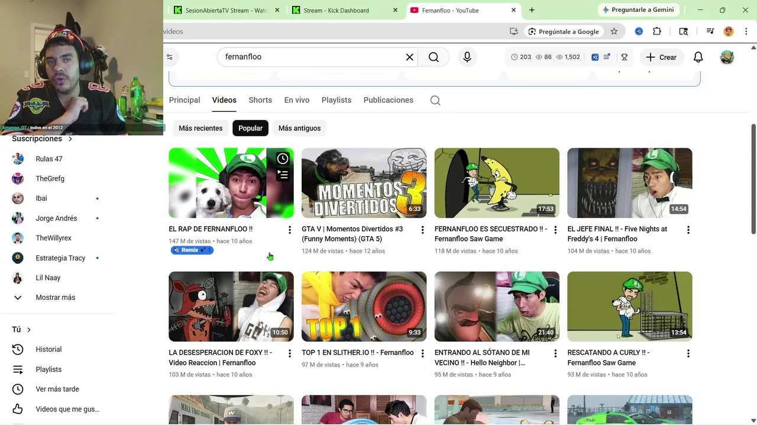
Task: Open Chrome profile avatar
Action: click(729, 31)
